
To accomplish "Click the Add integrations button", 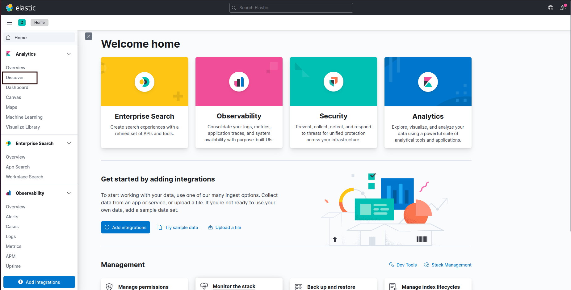I will pos(125,227).
